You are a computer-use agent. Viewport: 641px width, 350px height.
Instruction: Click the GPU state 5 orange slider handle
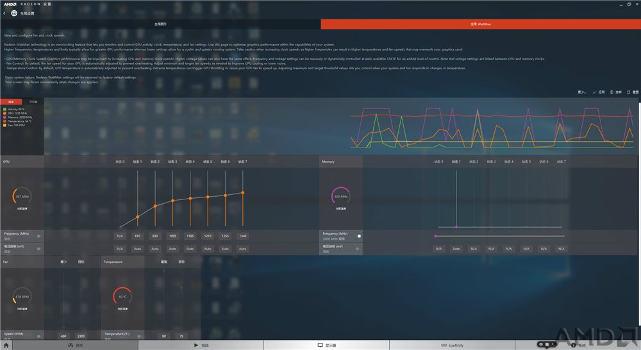click(x=208, y=197)
